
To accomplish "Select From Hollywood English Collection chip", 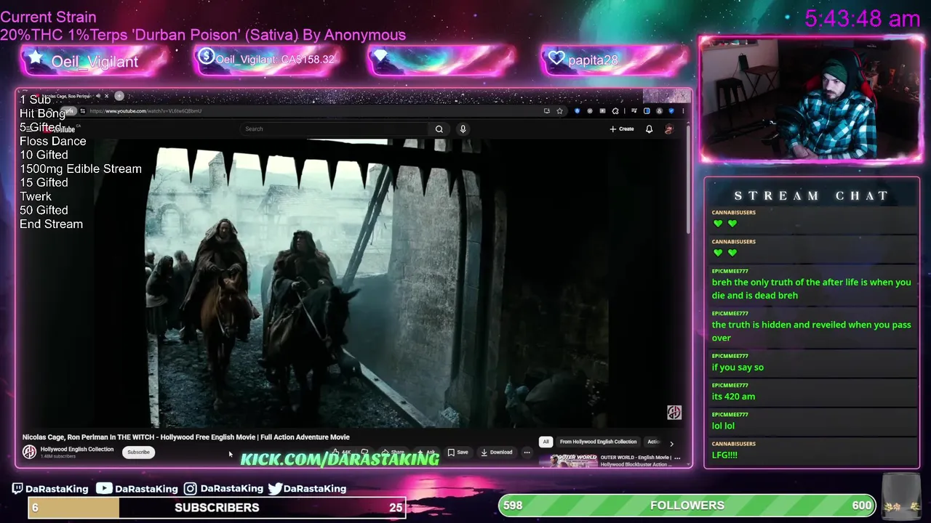I will 598,442.
